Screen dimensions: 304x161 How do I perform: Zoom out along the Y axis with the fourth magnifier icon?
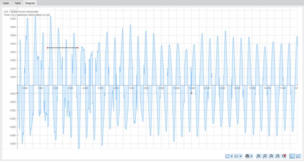(278, 156)
